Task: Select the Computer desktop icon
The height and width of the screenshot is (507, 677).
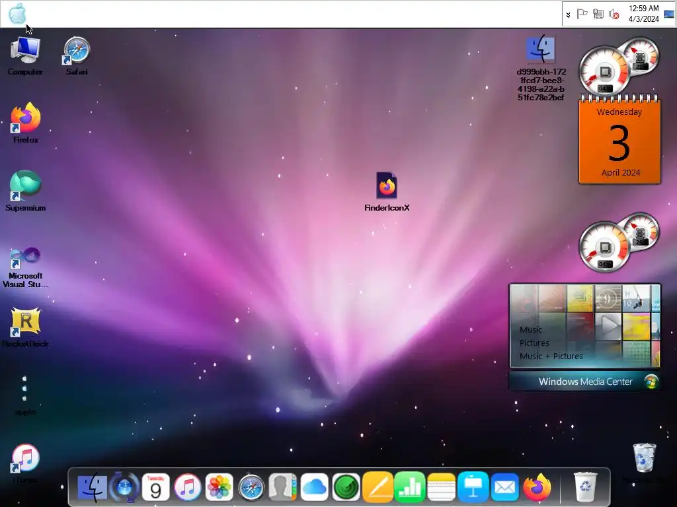Action: (25, 56)
